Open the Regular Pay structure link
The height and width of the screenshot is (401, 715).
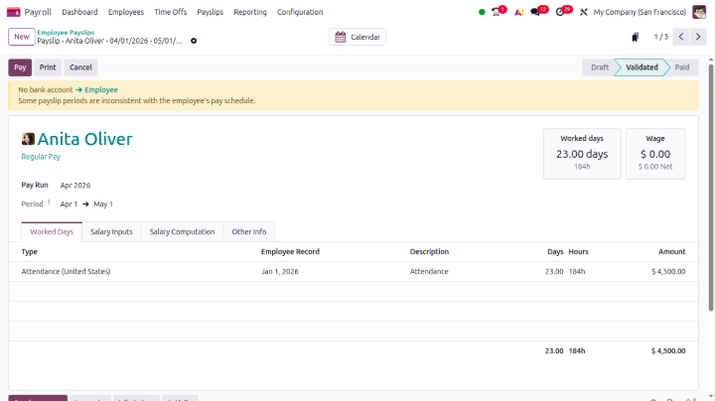pos(41,157)
